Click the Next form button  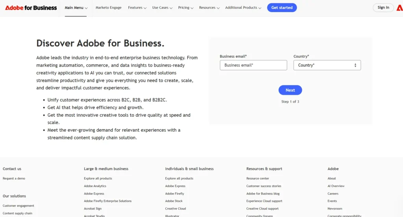(x=290, y=90)
